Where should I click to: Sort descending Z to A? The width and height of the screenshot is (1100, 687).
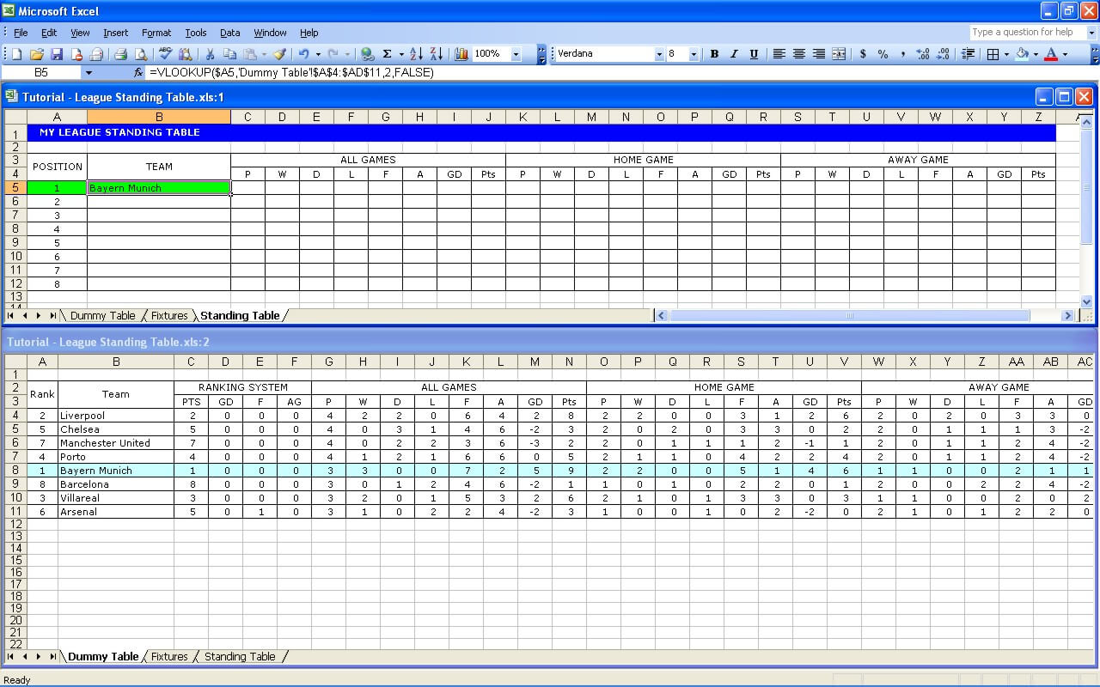point(437,54)
